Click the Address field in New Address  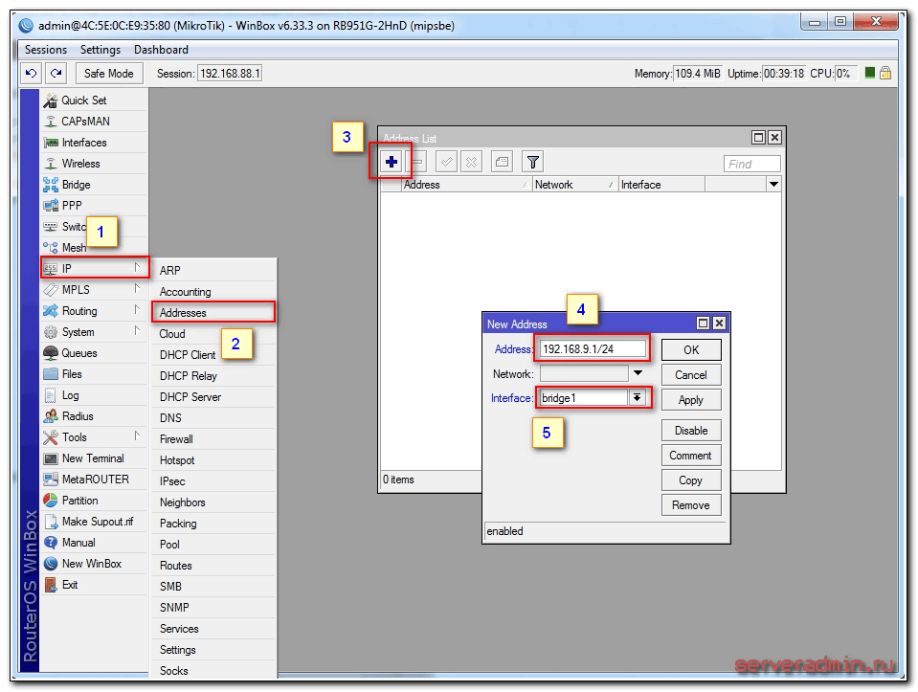click(592, 349)
